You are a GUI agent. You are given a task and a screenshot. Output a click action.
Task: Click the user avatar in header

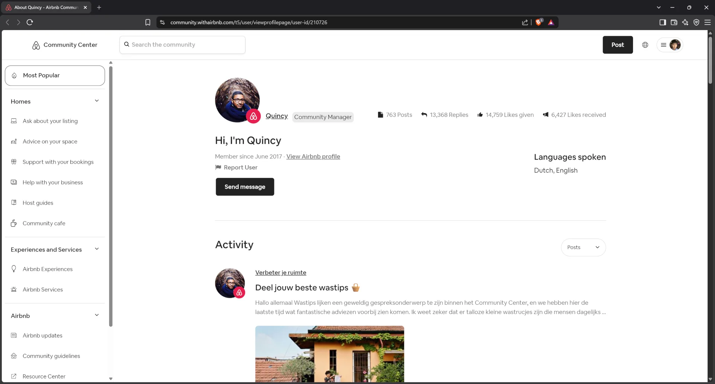675,45
